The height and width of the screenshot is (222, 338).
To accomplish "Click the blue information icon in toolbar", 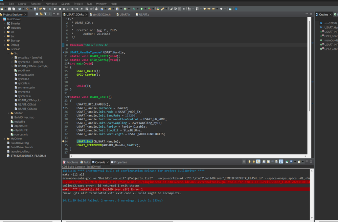I will (x=236, y=9).
